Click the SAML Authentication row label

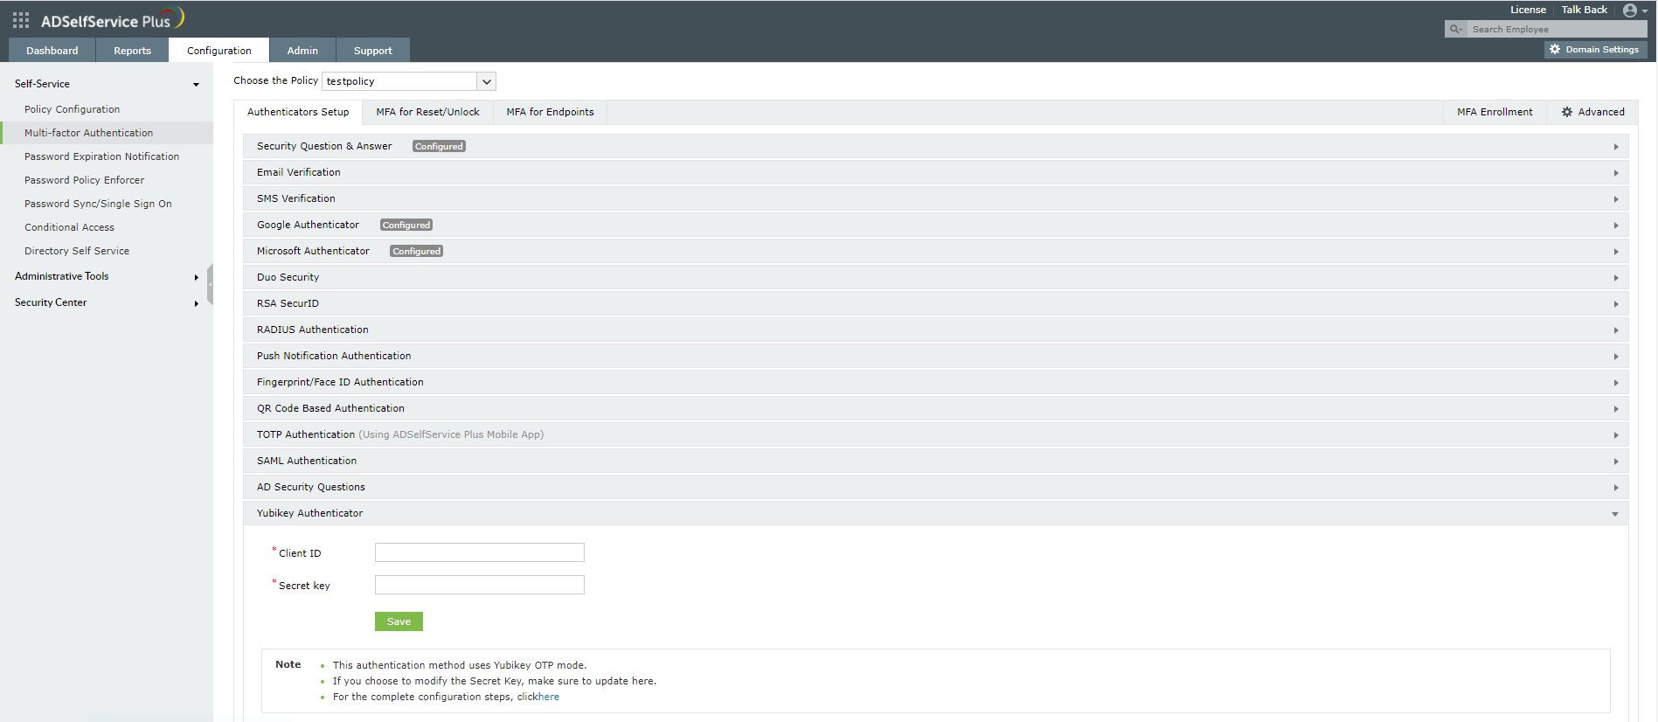pos(307,462)
